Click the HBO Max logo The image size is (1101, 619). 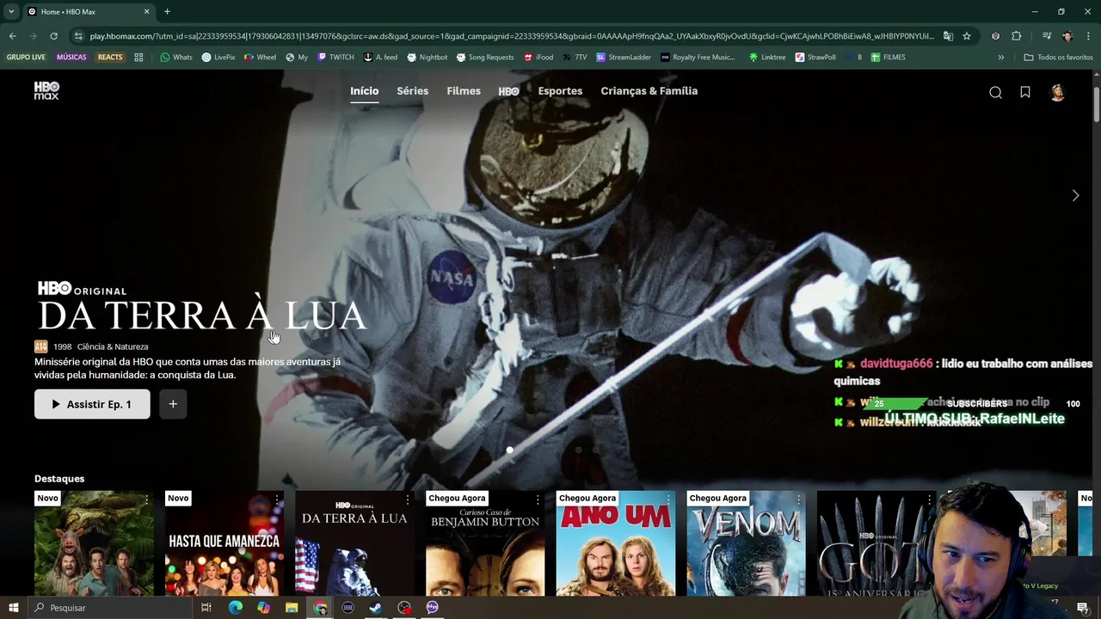pyautogui.click(x=46, y=91)
